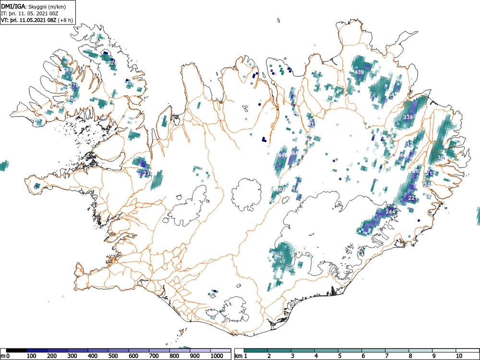Click the '10' label on the kilometer legend
The width and height of the screenshot is (480, 360).
tap(459, 356)
